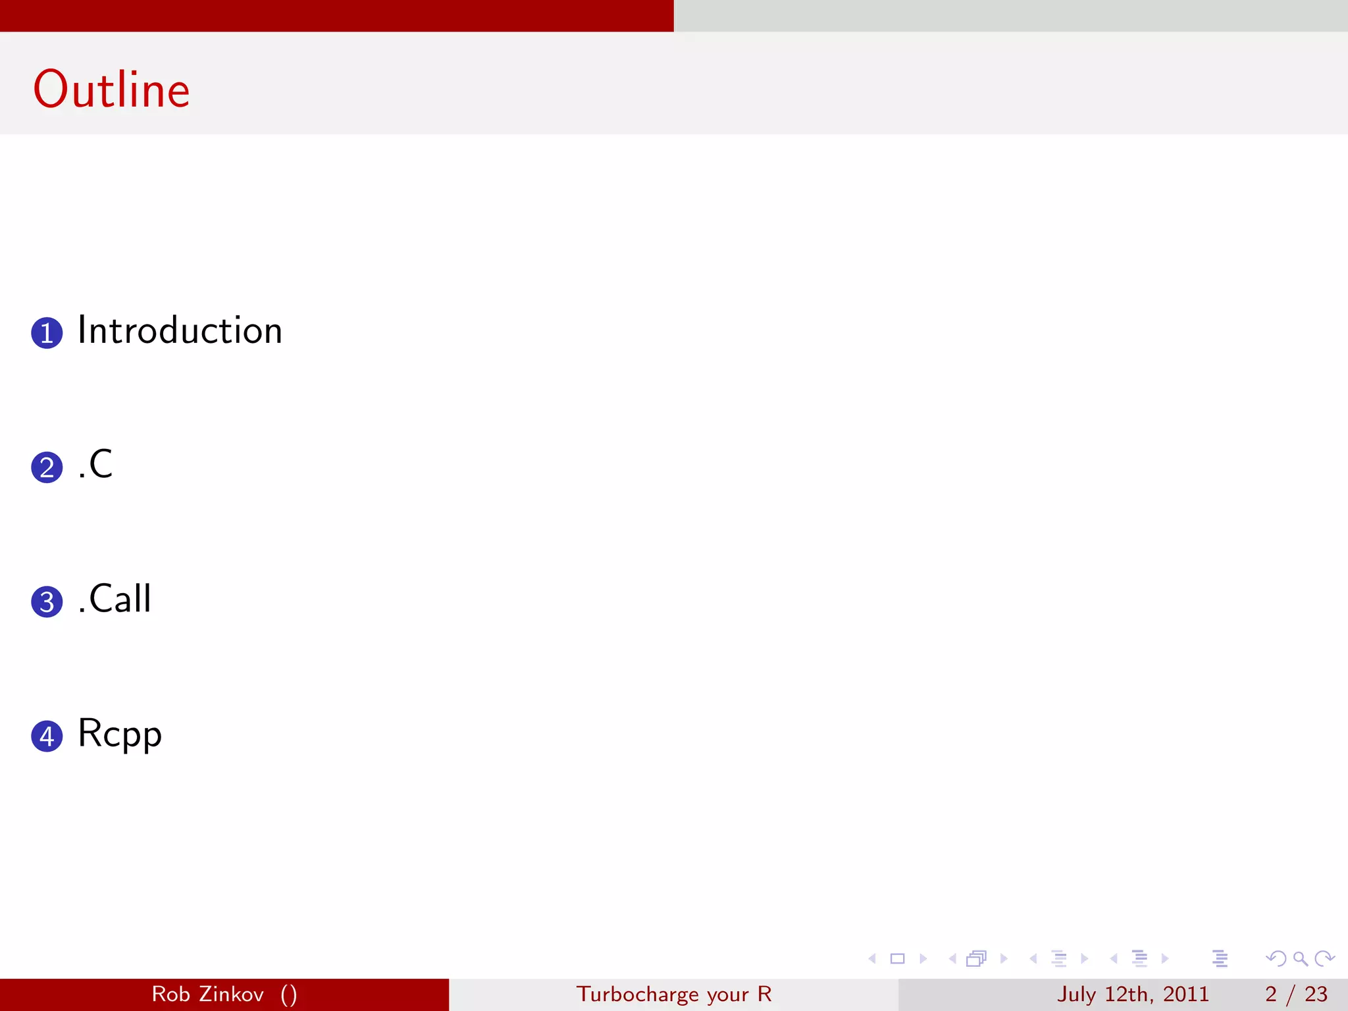The width and height of the screenshot is (1348, 1011).
Task: Click the magnifier search icon
Action: pyautogui.click(x=1301, y=959)
